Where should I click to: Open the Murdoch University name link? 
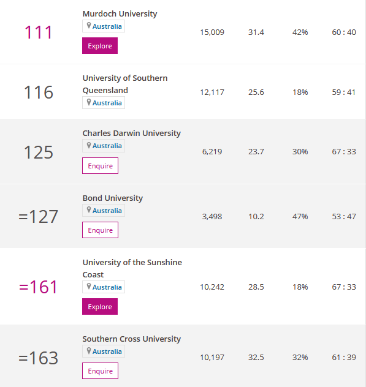pos(120,14)
